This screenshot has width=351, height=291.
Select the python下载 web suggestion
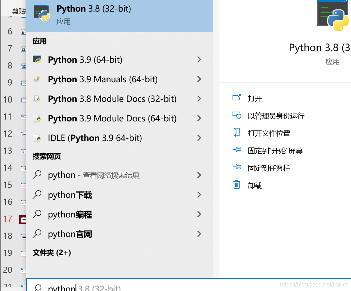[119, 195]
